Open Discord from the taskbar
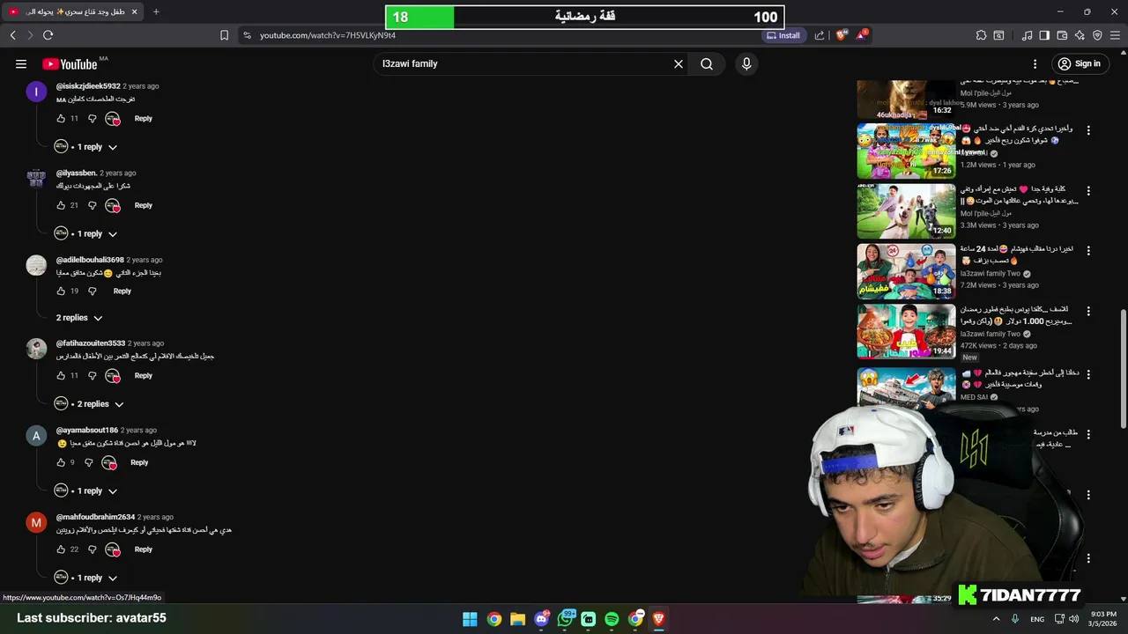Viewport: 1128px width, 634px height. click(541, 619)
